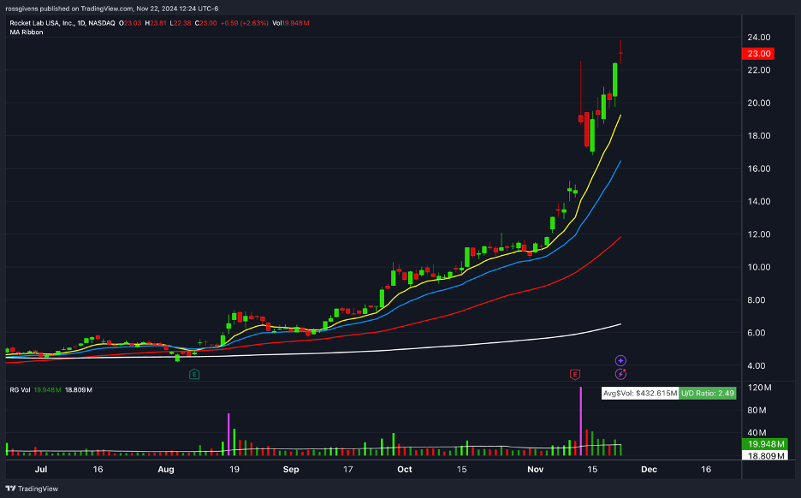801x498 pixels.
Task: Click the 6.00 price axis label
Action: 756,333
